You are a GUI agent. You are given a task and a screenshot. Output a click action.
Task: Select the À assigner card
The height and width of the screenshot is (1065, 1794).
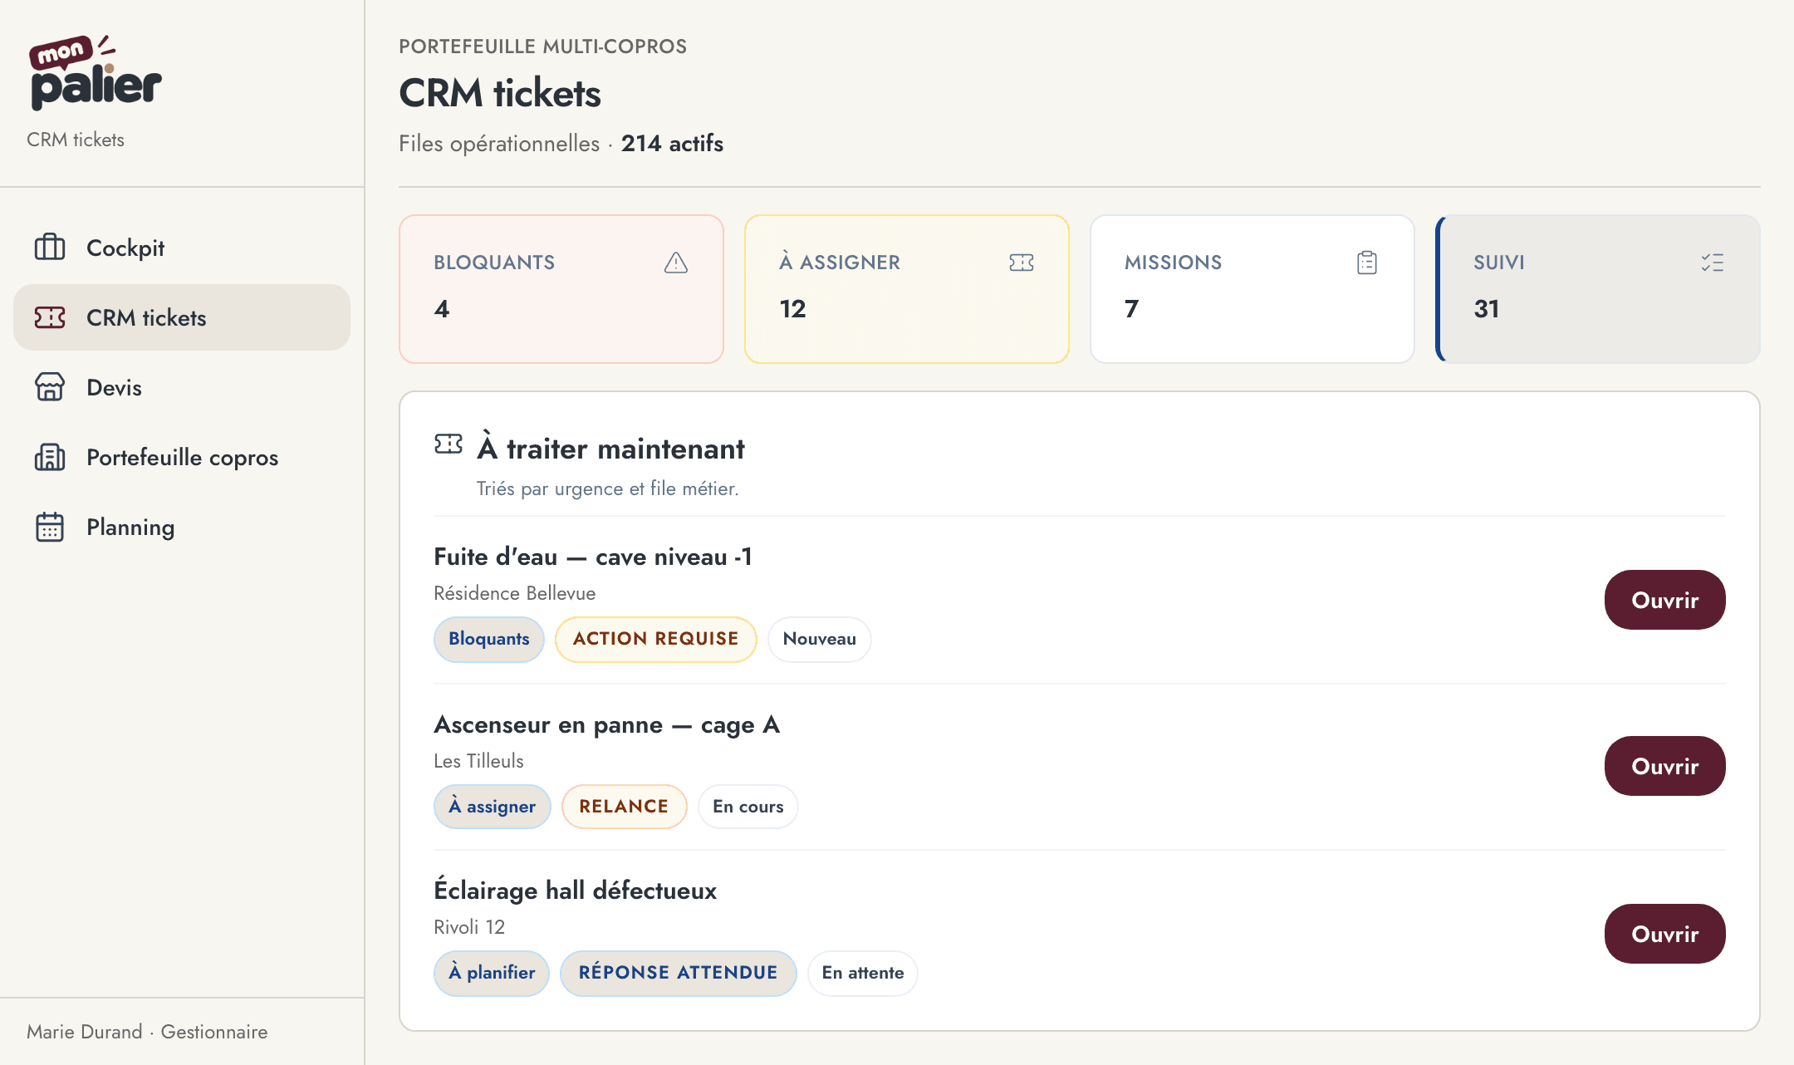(x=907, y=289)
